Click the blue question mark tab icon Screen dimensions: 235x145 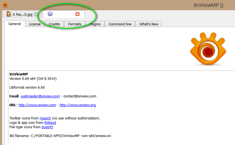50,14
